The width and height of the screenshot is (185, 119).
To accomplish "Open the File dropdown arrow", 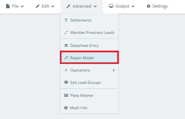I will [22, 6].
